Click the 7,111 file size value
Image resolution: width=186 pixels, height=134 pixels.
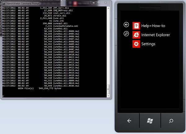pyautogui.click(x=49, y=26)
